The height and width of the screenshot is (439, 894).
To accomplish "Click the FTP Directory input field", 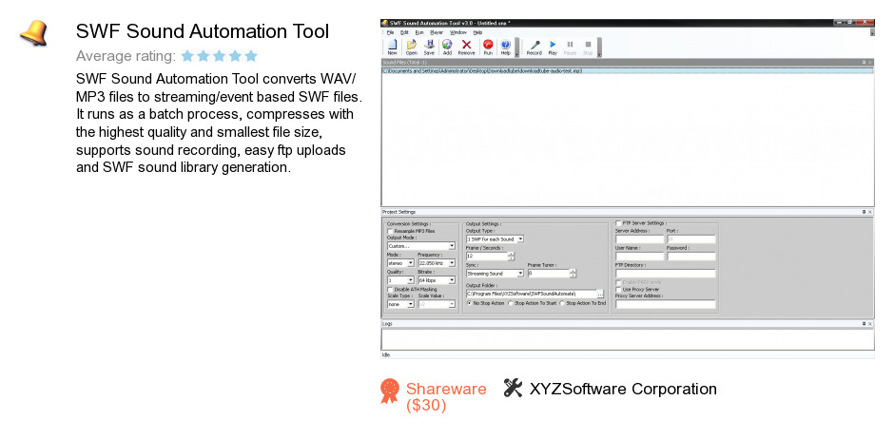I will [666, 274].
